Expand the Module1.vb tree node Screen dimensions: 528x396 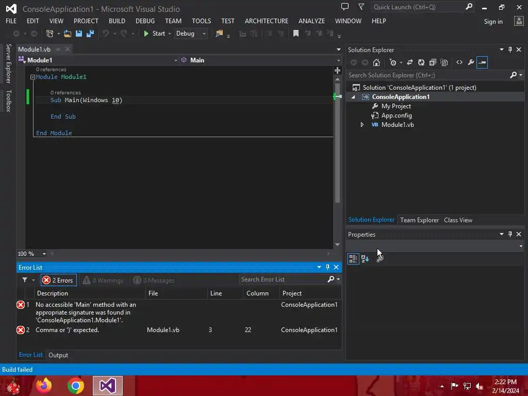click(362, 125)
